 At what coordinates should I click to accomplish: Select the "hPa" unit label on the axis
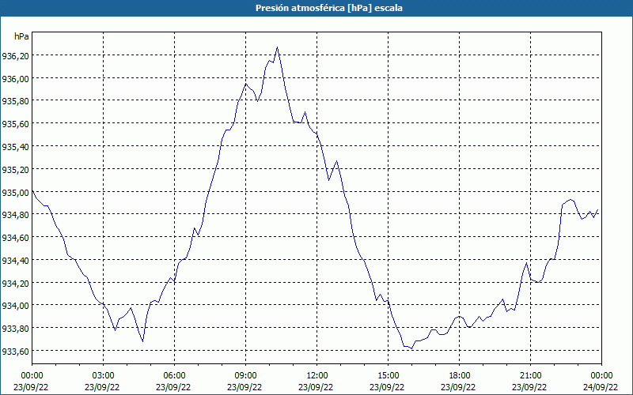[x=21, y=36]
